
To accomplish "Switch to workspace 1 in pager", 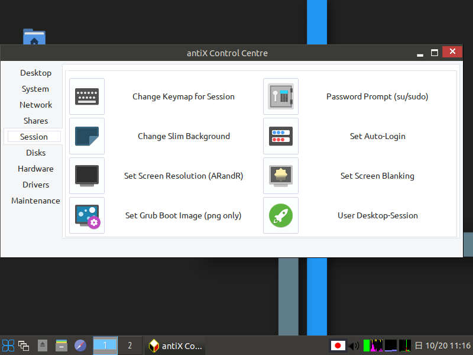I will [105, 346].
